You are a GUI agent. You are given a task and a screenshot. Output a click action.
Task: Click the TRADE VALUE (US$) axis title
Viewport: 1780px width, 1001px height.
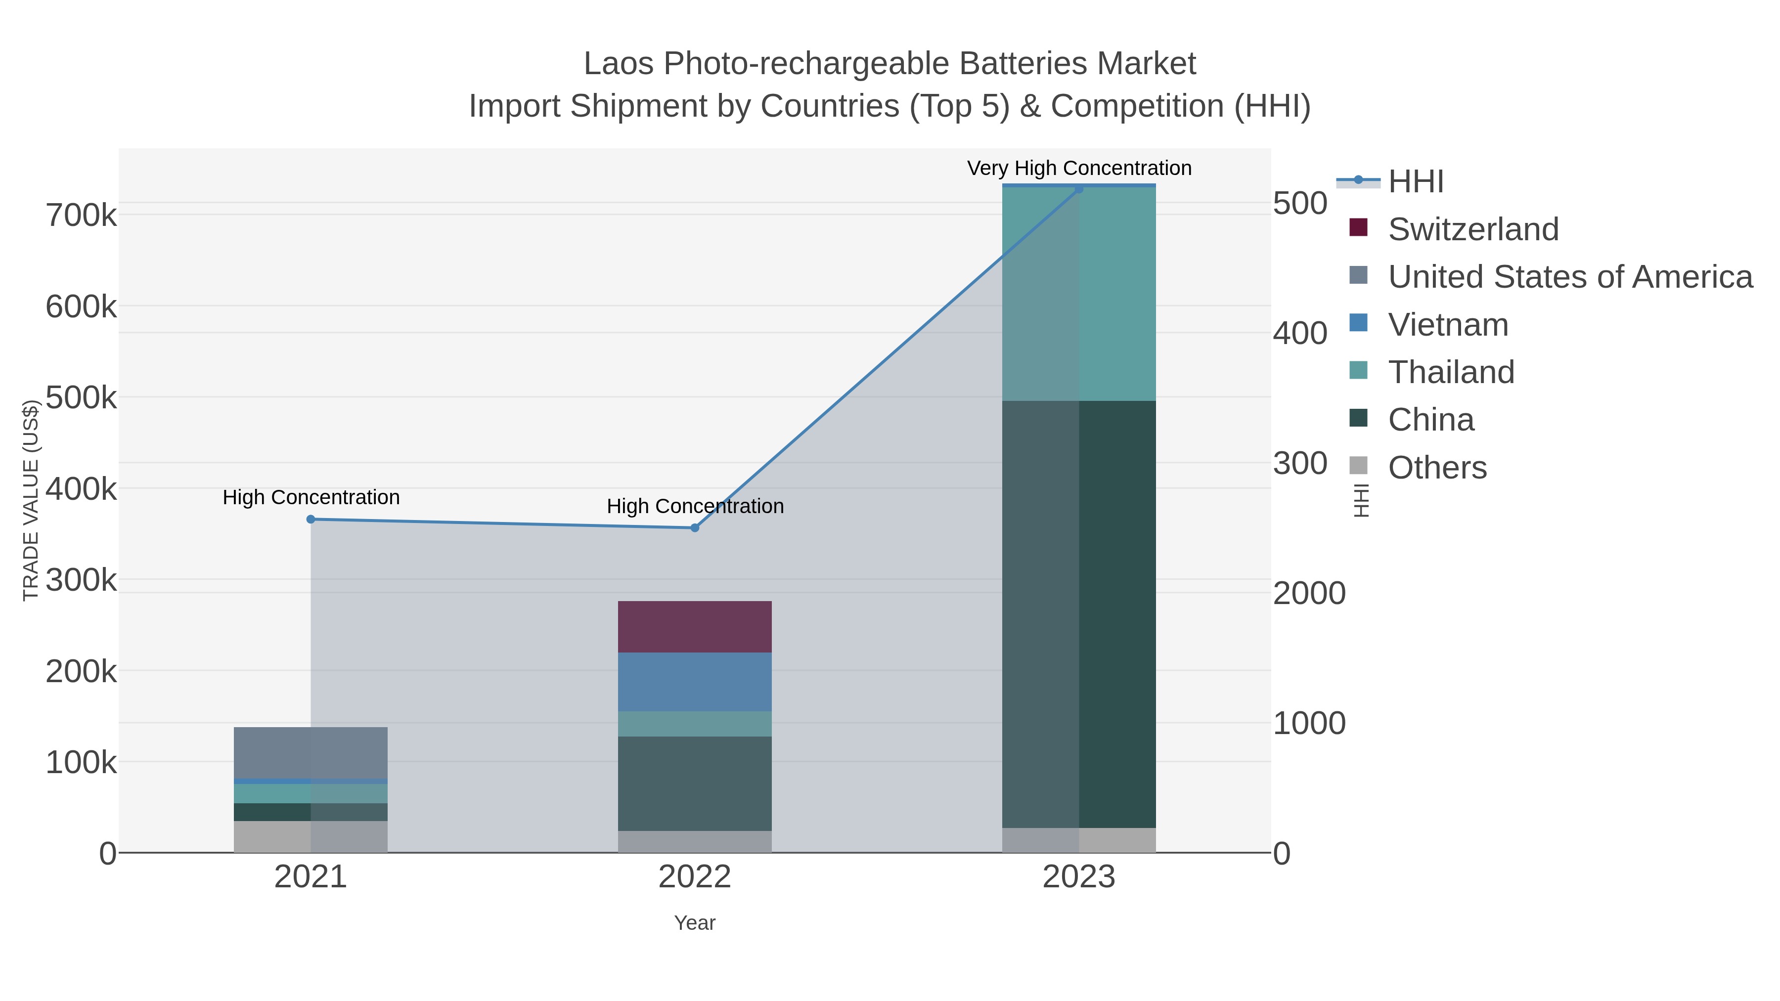[x=31, y=501]
